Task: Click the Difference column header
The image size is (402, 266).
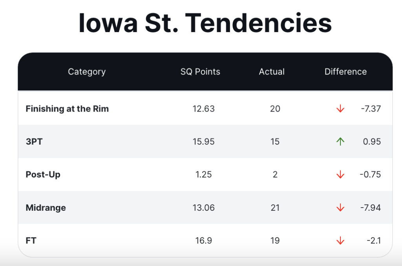Action: click(x=345, y=72)
